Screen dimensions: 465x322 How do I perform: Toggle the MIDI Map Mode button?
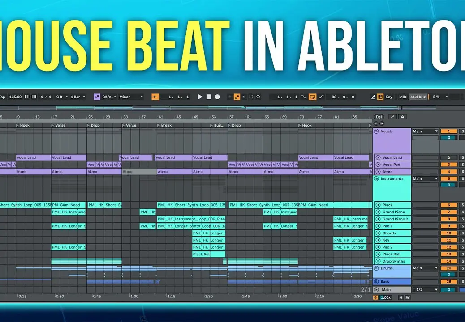click(403, 97)
